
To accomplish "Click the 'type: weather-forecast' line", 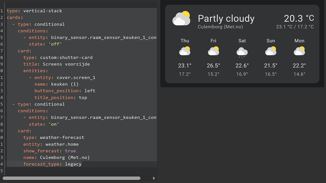I will coord(54,137).
